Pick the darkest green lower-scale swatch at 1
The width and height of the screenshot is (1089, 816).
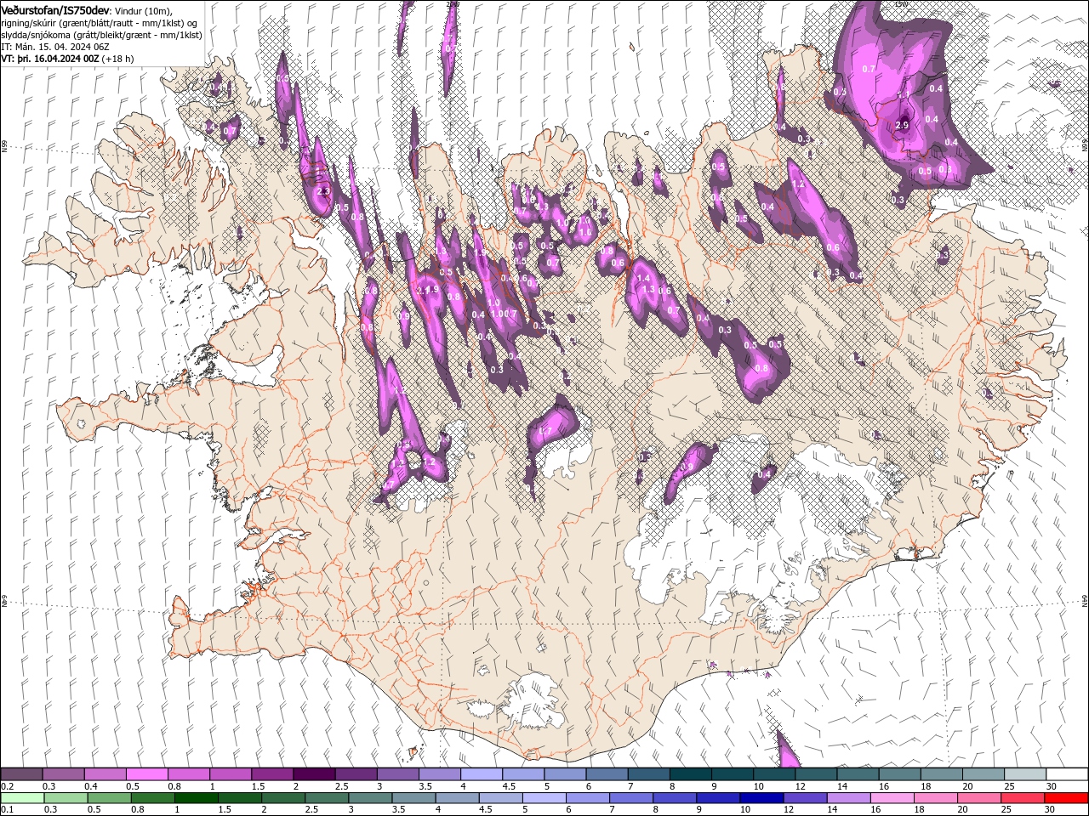pyautogui.click(x=196, y=798)
